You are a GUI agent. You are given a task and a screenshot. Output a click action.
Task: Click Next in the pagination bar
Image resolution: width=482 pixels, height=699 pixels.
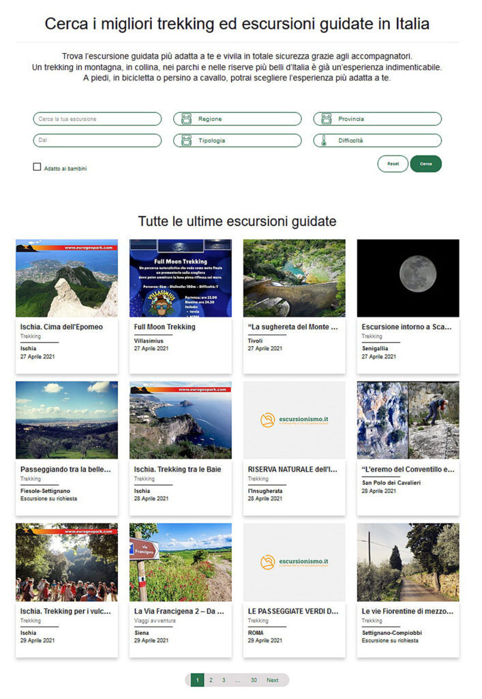[273, 680]
